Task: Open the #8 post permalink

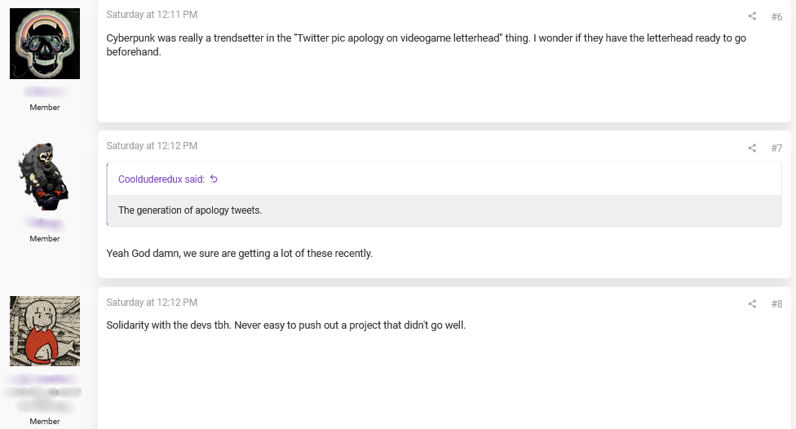Action: tap(776, 303)
